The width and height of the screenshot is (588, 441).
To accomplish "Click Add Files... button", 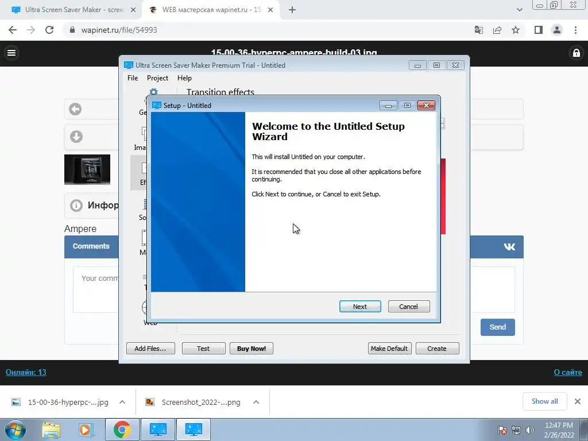I will (x=150, y=349).
